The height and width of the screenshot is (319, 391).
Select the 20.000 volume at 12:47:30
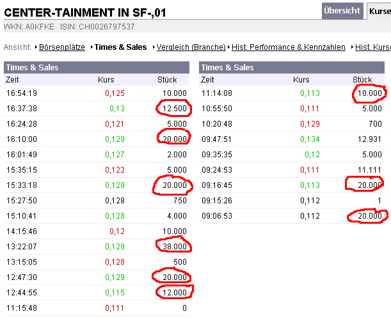(175, 277)
